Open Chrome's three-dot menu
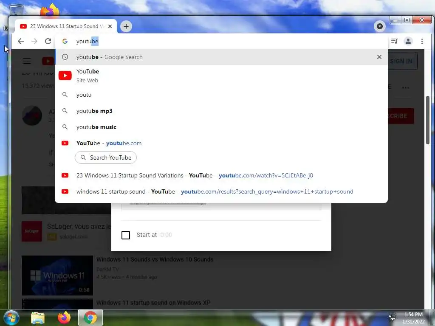This screenshot has width=435, height=326. (x=422, y=41)
